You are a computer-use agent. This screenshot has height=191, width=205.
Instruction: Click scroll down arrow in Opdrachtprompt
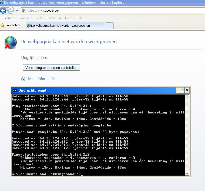click(187, 173)
